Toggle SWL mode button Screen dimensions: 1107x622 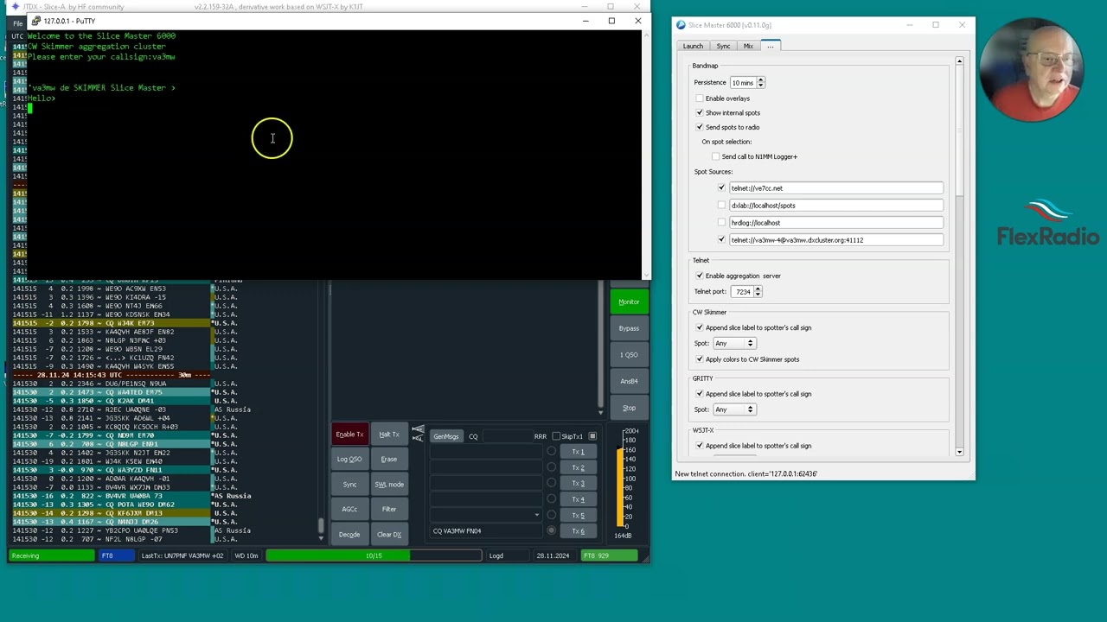pyautogui.click(x=389, y=485)
